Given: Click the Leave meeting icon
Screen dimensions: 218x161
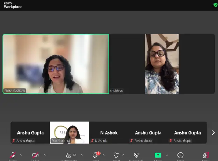Looking at the screenshot, I should (206, 155).
